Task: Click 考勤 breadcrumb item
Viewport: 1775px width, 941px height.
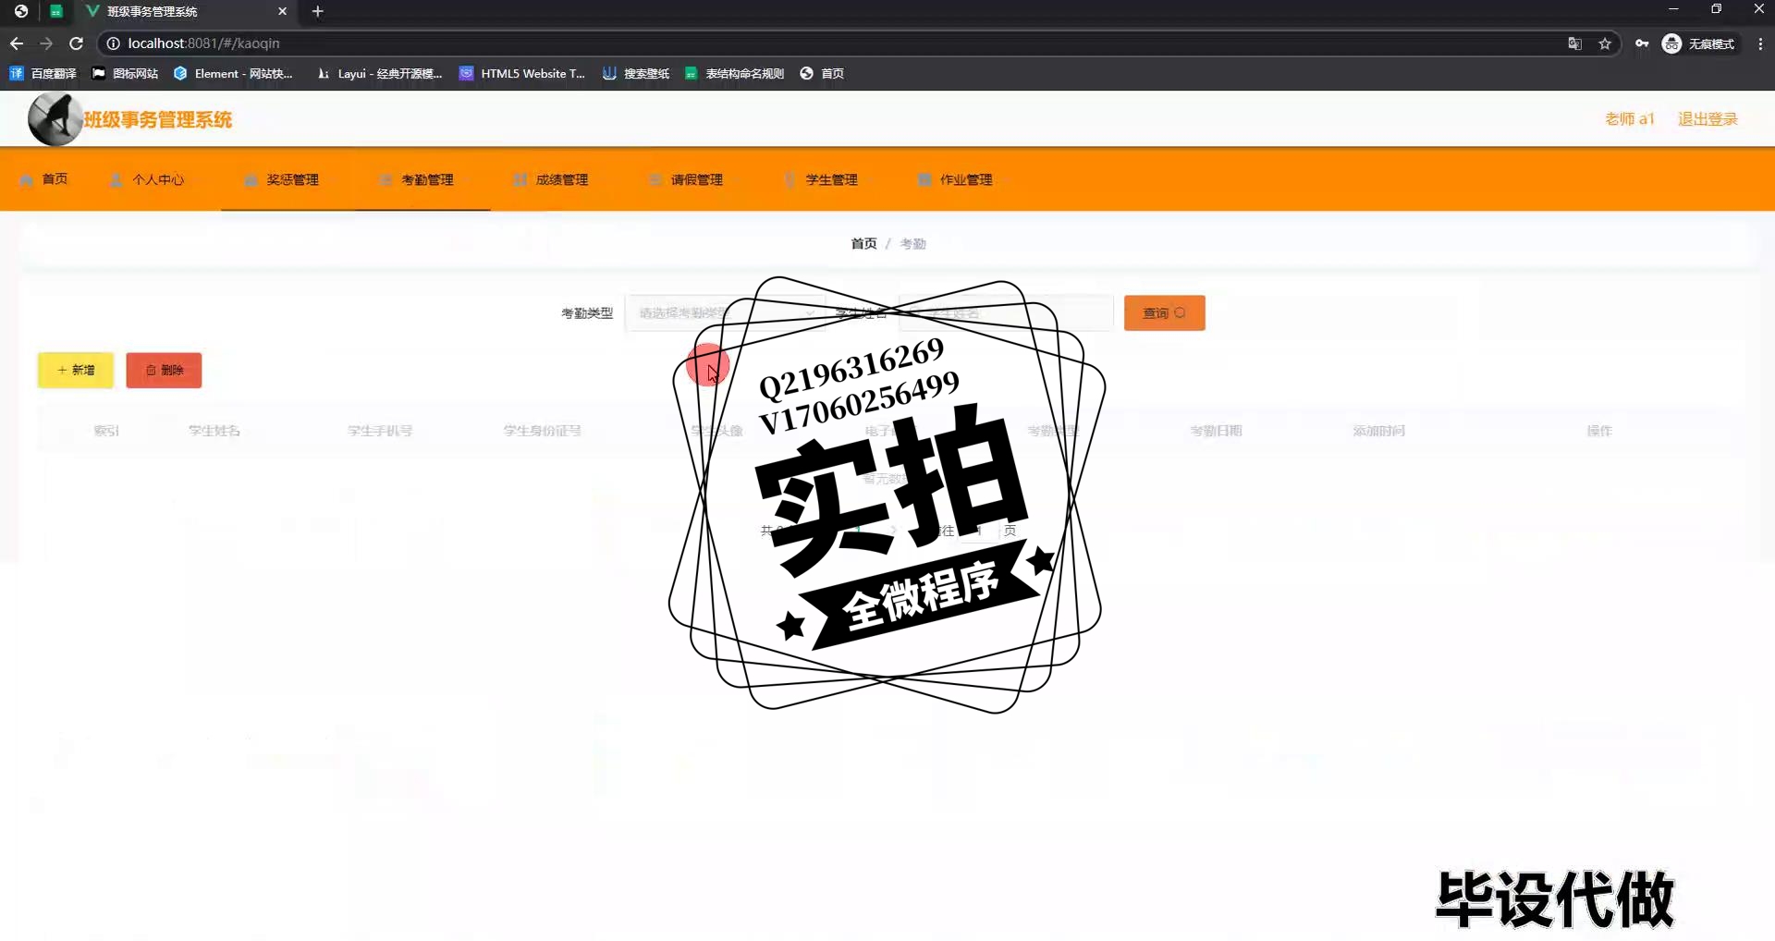Action: [912, 243]
